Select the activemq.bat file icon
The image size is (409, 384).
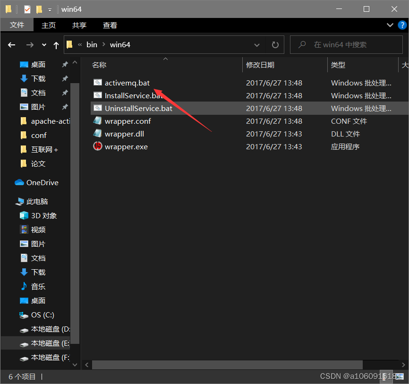(97, 82)
